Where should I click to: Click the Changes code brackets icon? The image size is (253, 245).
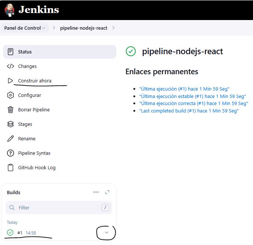pyautogui.click(x=10, y=66)
